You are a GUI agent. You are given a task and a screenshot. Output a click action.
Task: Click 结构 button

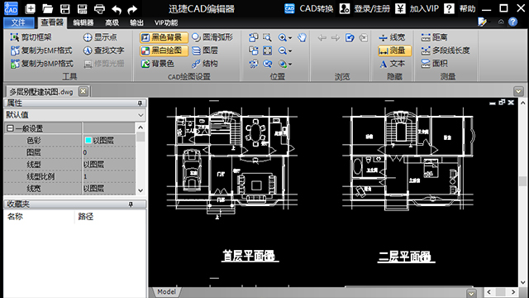[205, 64]
